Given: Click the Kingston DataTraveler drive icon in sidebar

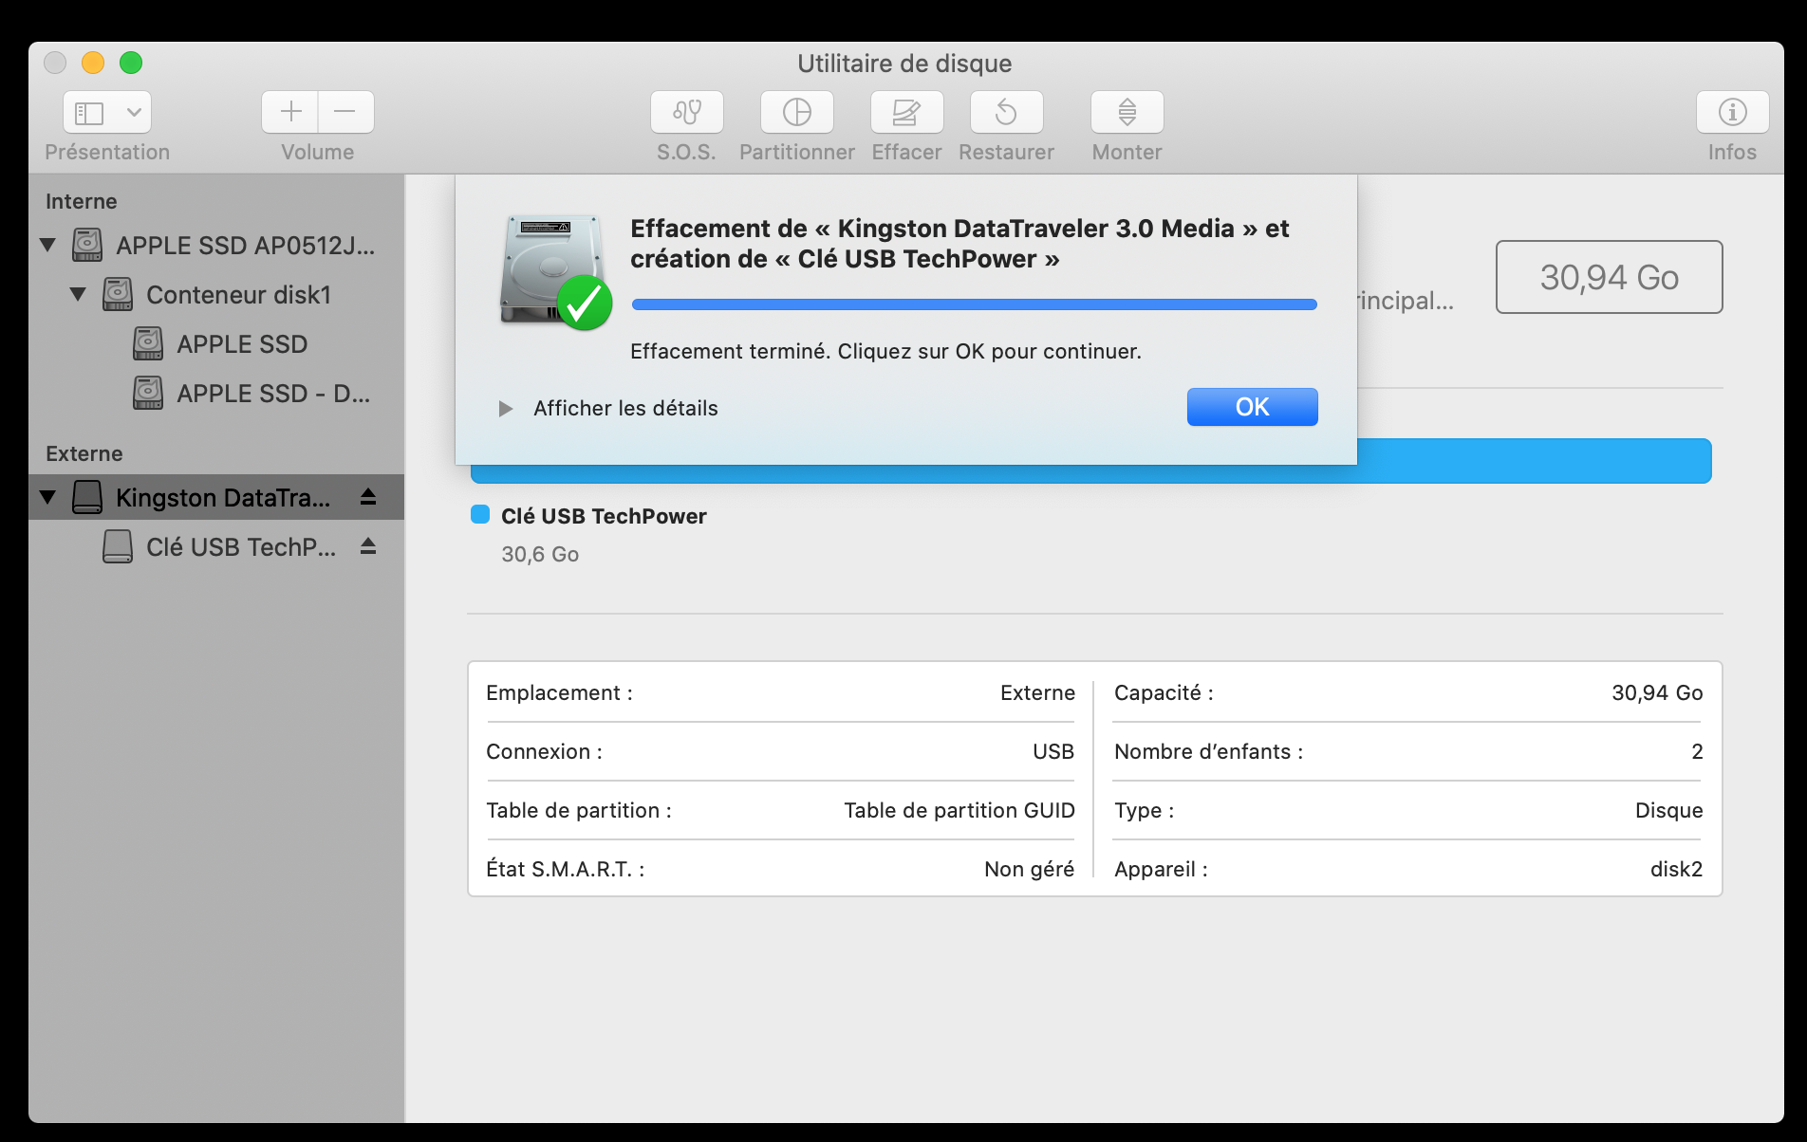Looking at the screenshot, I should 87,497.
